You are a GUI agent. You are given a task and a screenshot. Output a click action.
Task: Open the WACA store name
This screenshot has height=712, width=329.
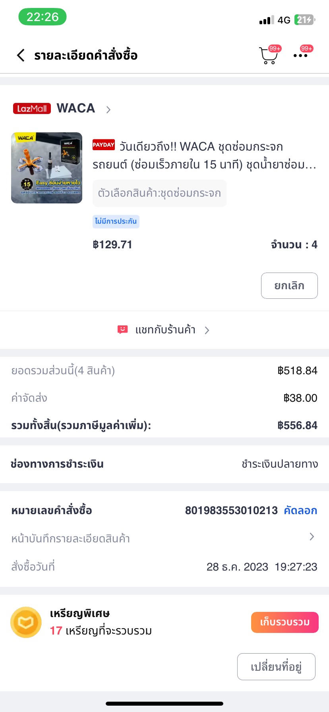pos(76,108)
